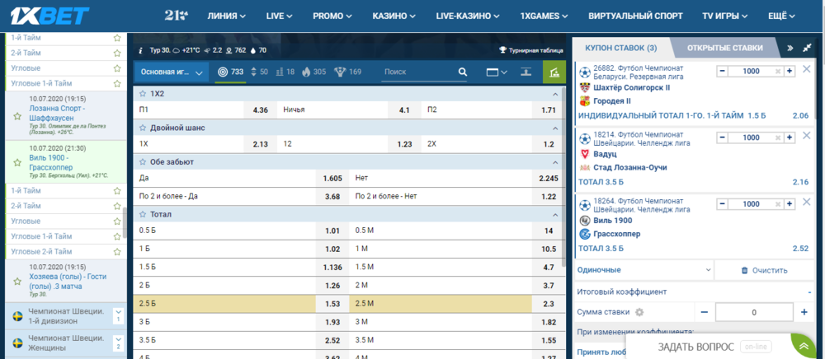The image size is (825, 359).
Task: Toggle favorite star on 1X2 market
Action: click(143, 94)
